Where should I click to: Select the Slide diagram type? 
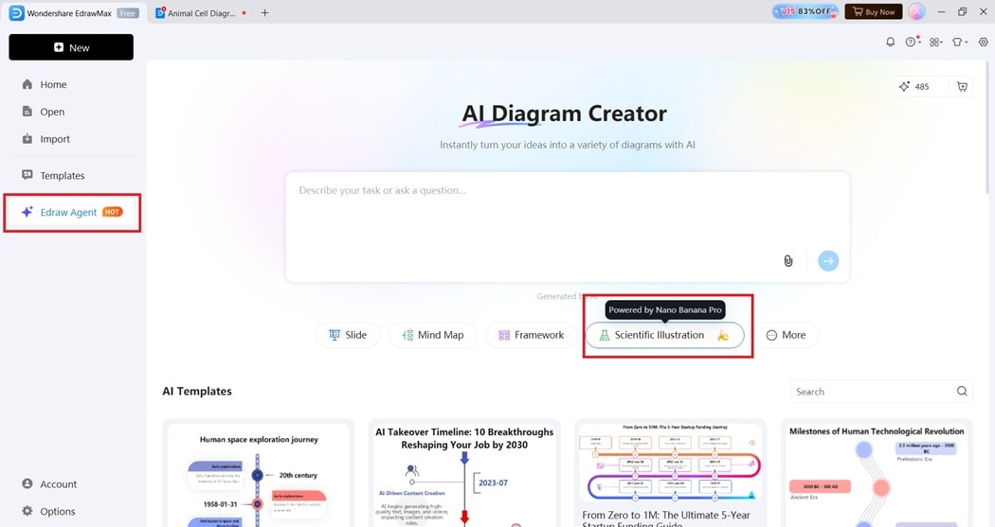348,335
